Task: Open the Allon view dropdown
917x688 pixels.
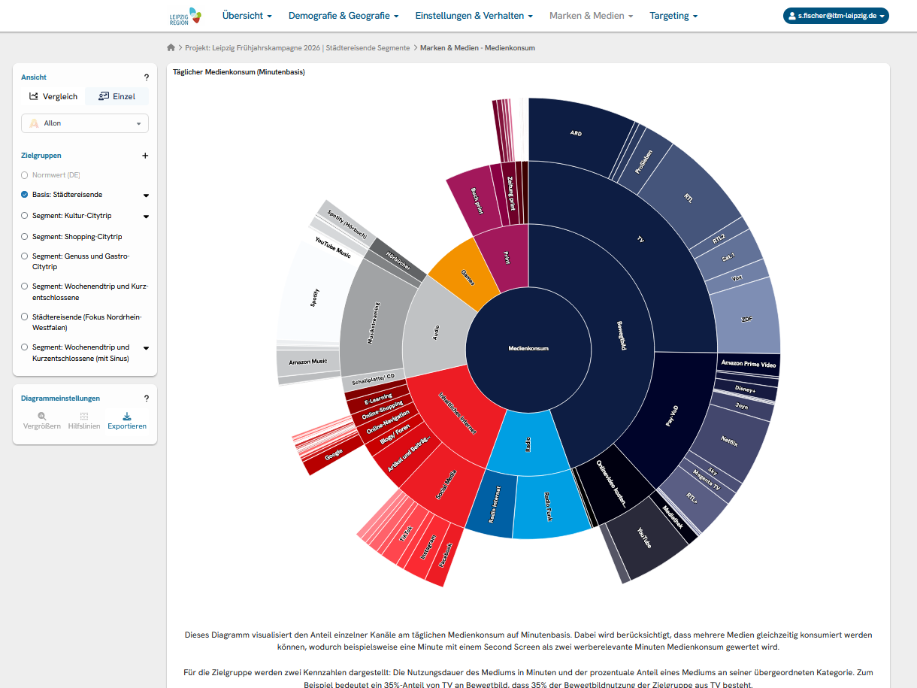Action: point(85,123)
